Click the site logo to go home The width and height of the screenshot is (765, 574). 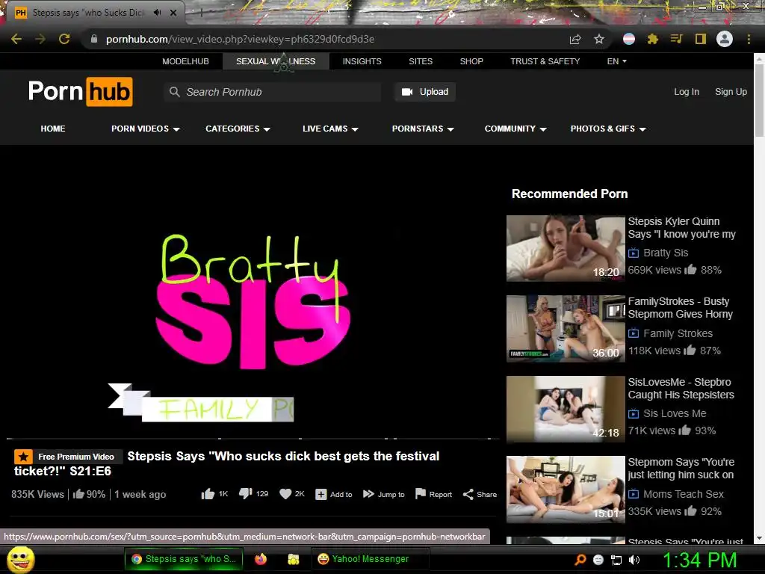81,92
